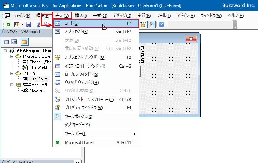Open the アドイン(A) menu

point(186,16)
